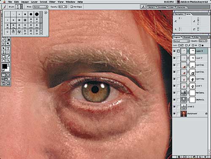Screen dimensions: 211x159
Task: Select the Gradient tool
Action: 8,40
